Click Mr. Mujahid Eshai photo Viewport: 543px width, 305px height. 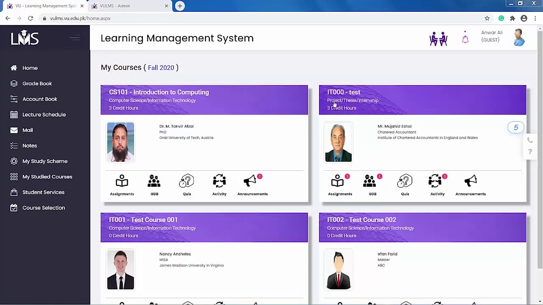[x=339, y=142]
